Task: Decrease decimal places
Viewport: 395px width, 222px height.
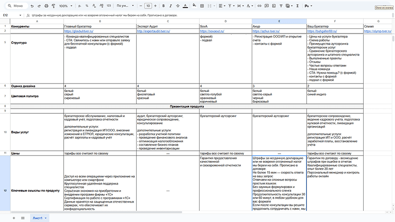Action: click(94, 6)
